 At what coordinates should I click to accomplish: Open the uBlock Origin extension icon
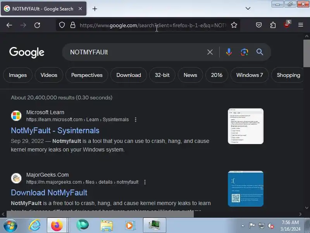pyautogui.click(x=287, y=24)
